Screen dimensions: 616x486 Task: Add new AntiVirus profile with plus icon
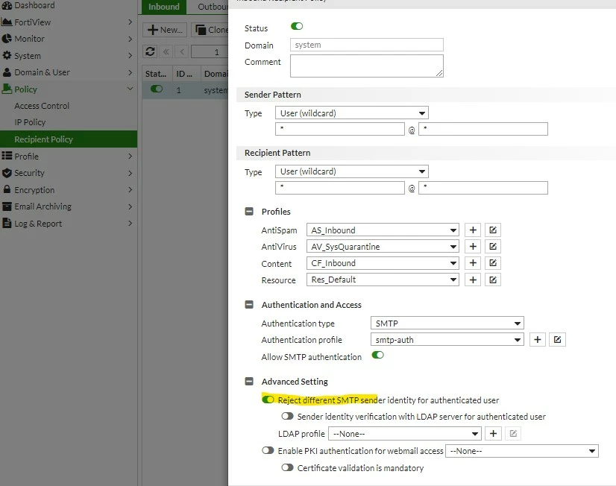[x=473, y=247]
